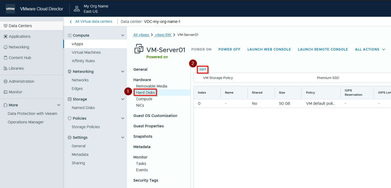Collapse the Compute section chevron

[x=122, y=35]
